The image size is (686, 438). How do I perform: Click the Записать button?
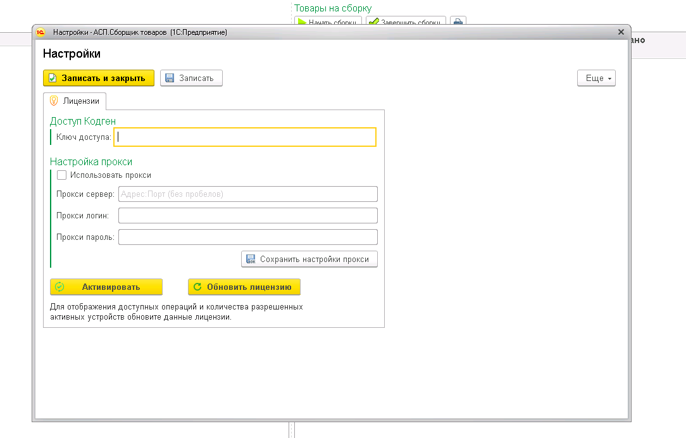191,78
